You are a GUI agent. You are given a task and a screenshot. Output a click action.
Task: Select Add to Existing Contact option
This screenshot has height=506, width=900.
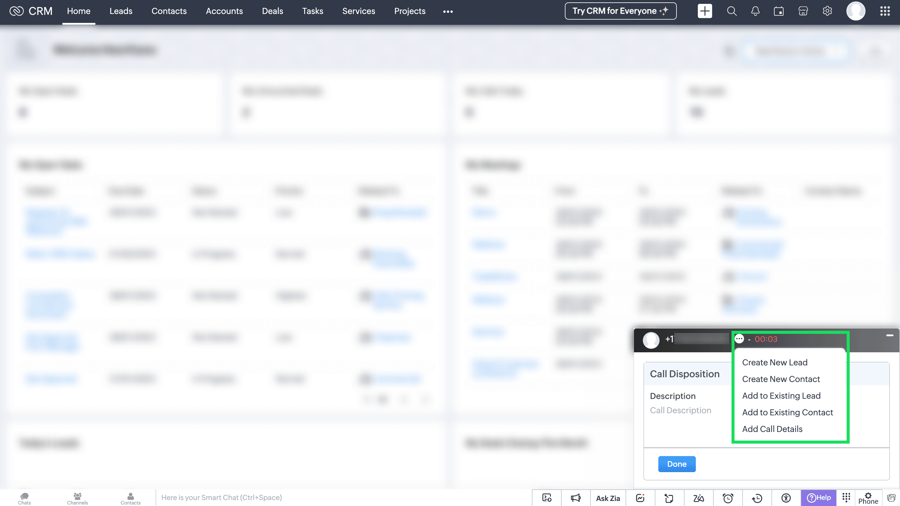[787, 412]
